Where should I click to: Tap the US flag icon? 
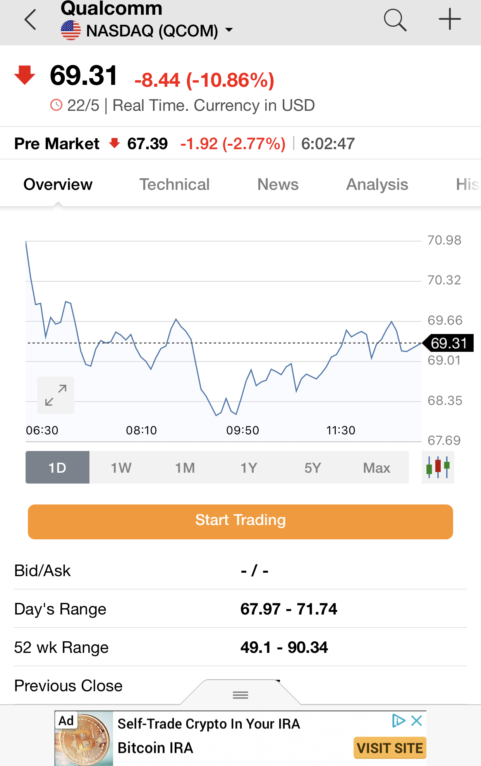71,31
